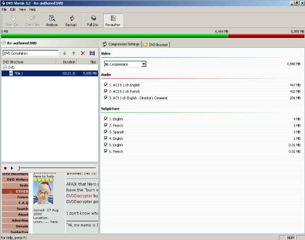Click the 4,464 MB size marker label
This screenshot has width=305, height=240.
coord(222,32)
